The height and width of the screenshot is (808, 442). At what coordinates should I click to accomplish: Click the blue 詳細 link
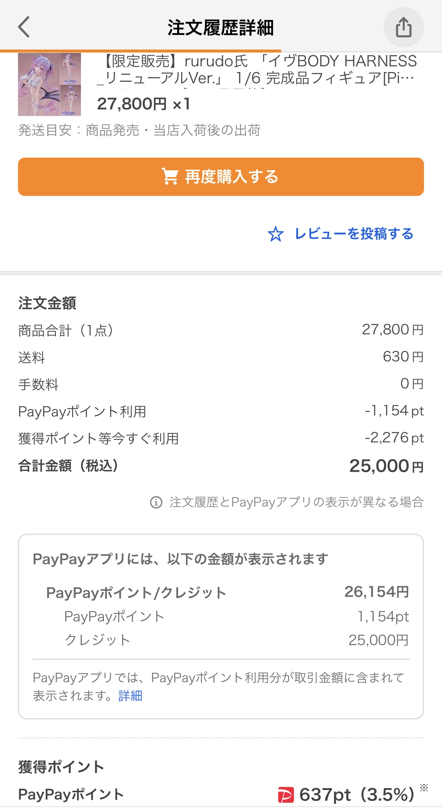tap(130, 696)
